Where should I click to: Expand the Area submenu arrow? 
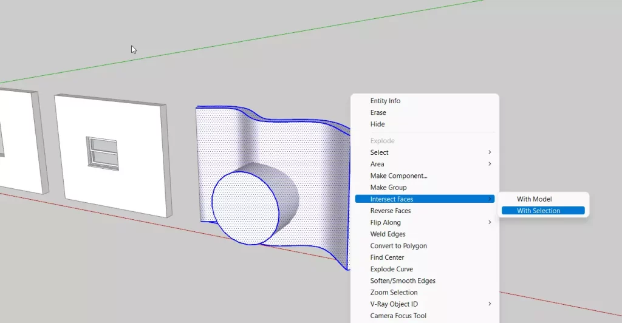(x=490, y=164)
